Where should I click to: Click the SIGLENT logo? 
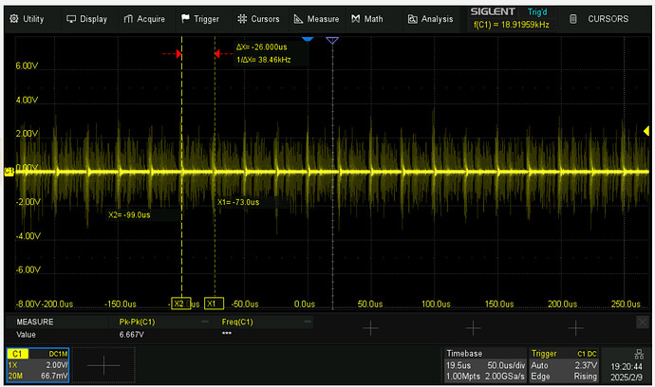point(493,11)
